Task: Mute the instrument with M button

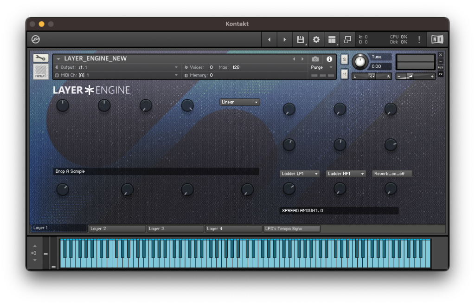Action: click(345, 74)
